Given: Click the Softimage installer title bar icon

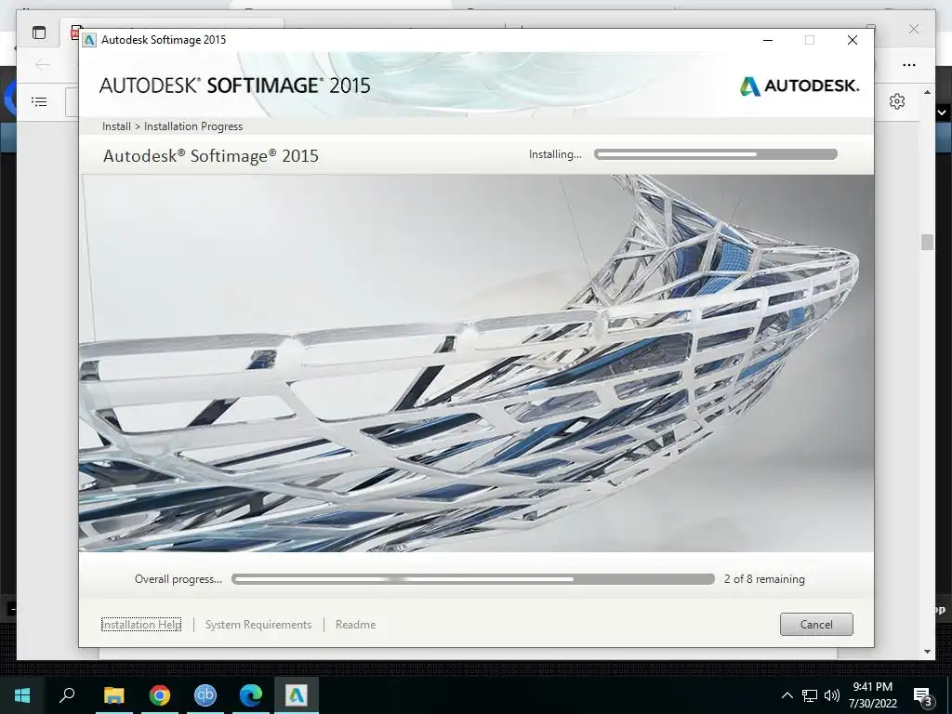Looking at the screenshot, I should pyautogui.click(x=89, y=40).
